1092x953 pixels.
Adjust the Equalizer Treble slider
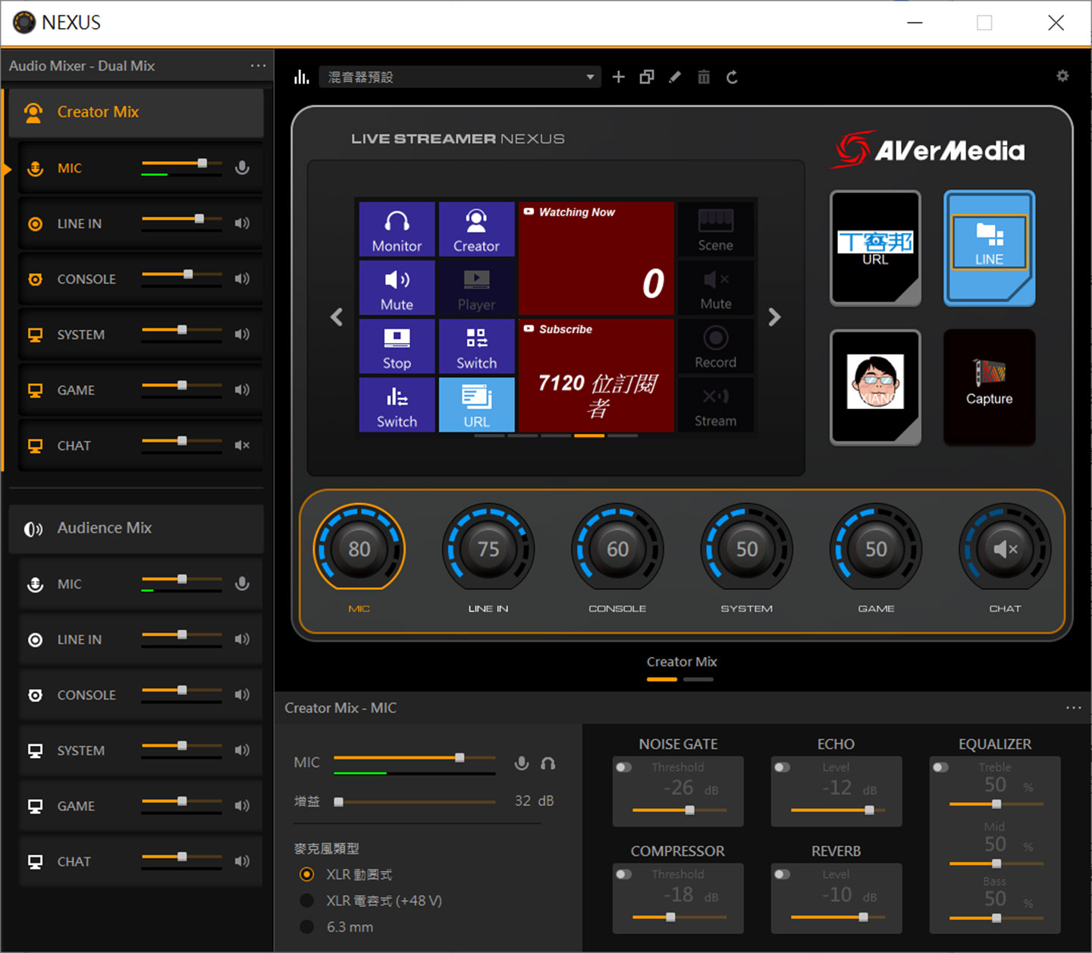click(996, 804)
